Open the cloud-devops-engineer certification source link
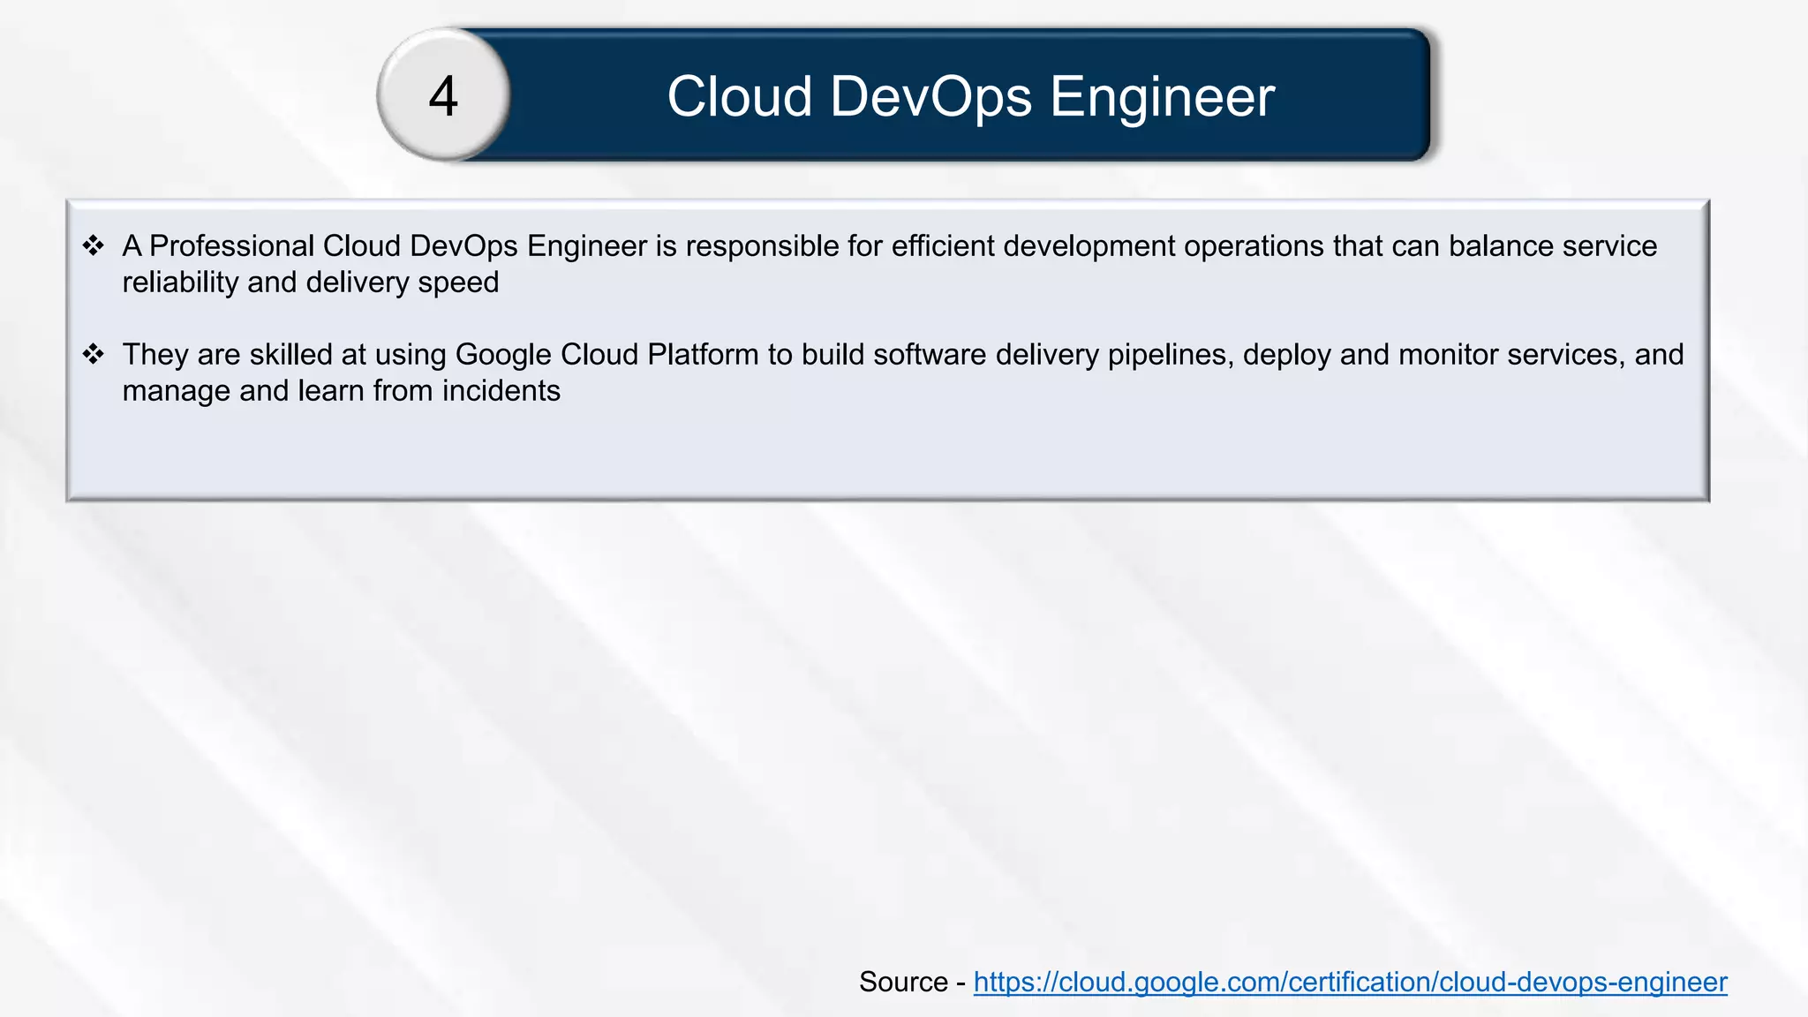 point(1350,982)
